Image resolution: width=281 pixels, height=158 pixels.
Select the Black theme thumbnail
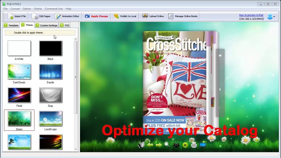[51, 48]
